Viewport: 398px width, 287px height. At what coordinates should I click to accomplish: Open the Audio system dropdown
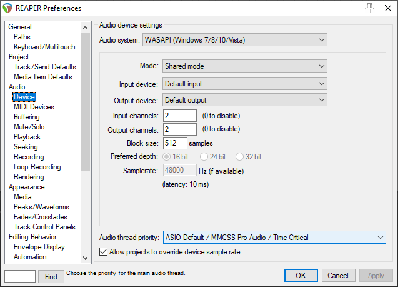(x=235, y=40)
